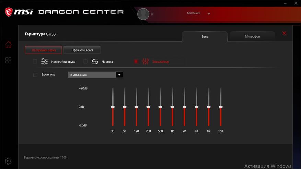Tick the Настройки звука checkbox
301x169 pixels.
click(35, 61)
